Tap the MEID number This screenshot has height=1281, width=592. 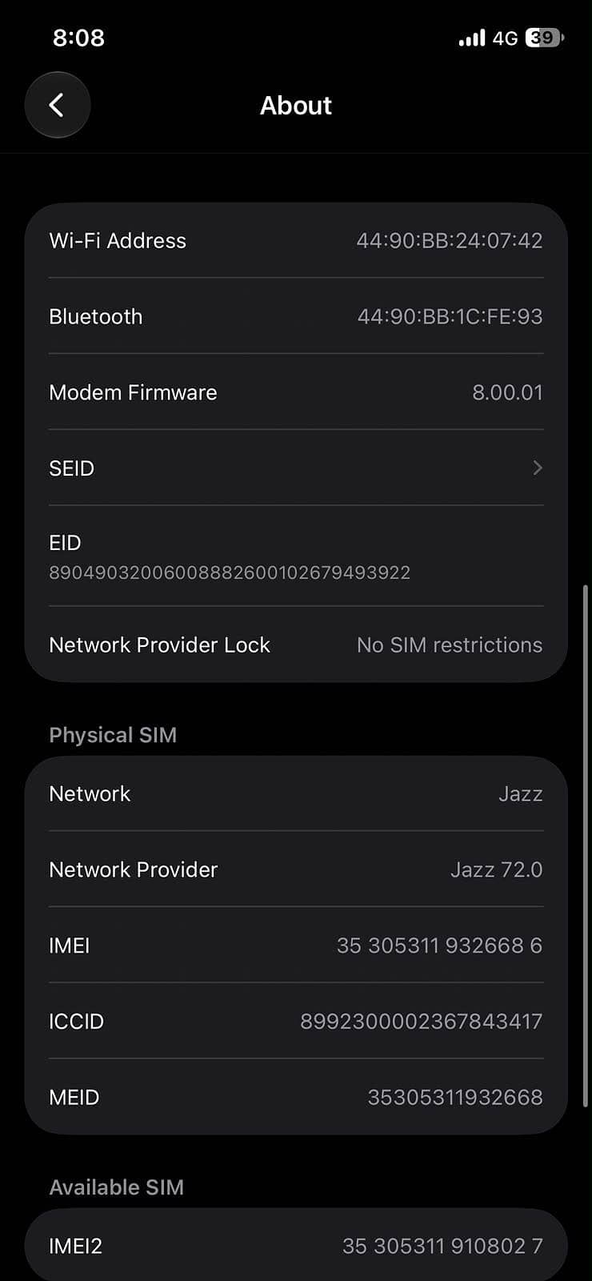point(454,1097)
